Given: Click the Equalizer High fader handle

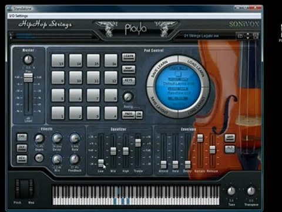Looking at the screenshot, I should coord(126,151).
